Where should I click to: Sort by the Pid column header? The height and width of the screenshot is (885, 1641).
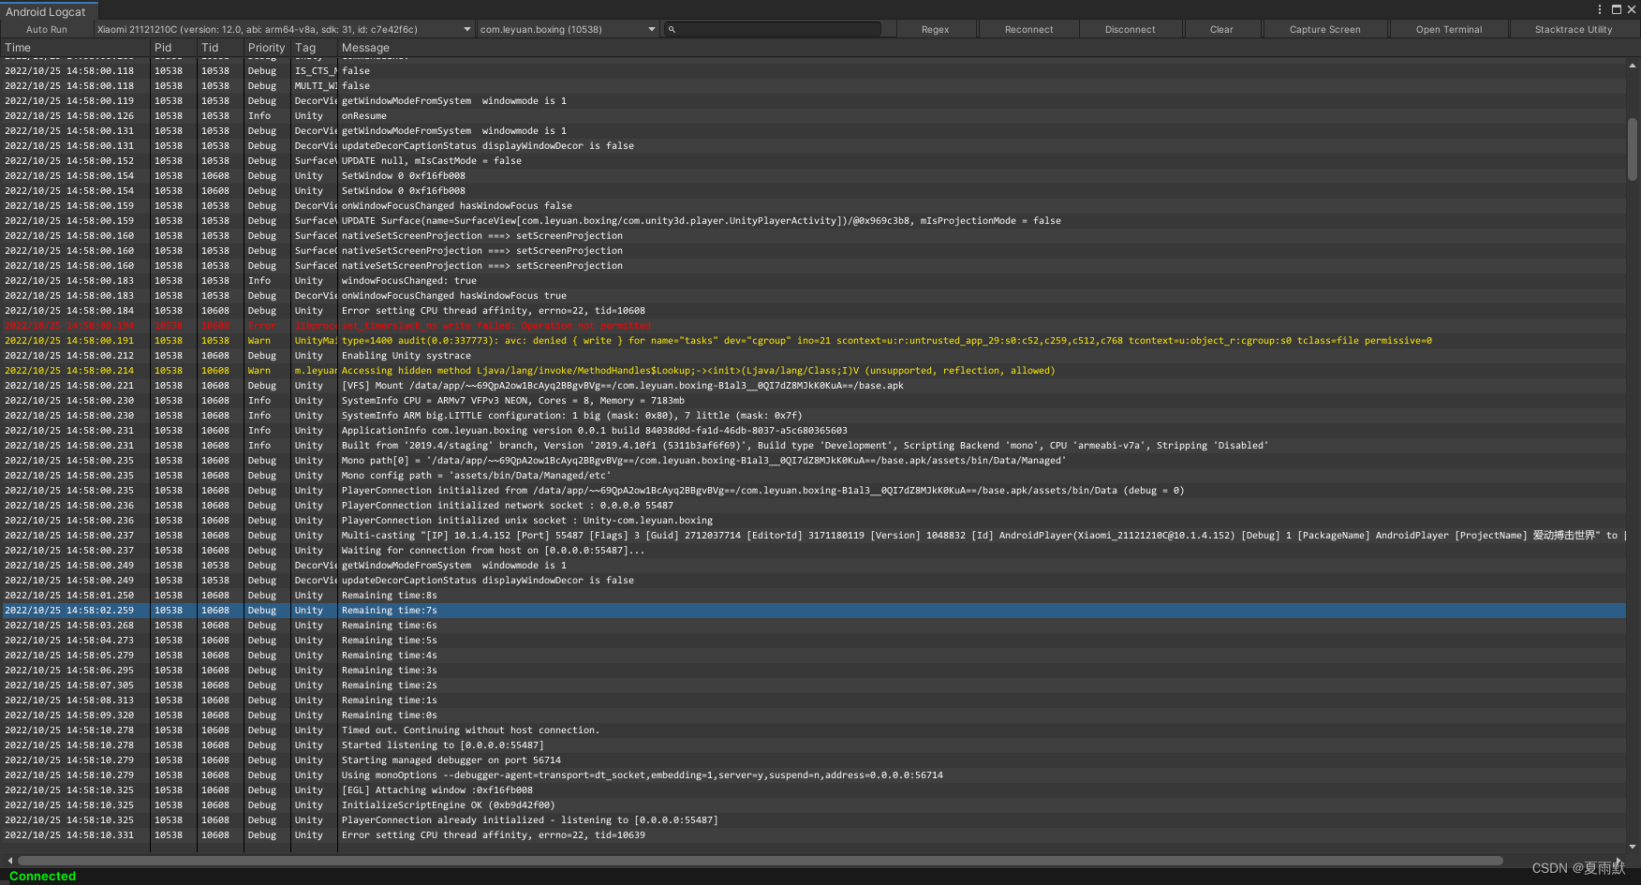click(173, 48)
